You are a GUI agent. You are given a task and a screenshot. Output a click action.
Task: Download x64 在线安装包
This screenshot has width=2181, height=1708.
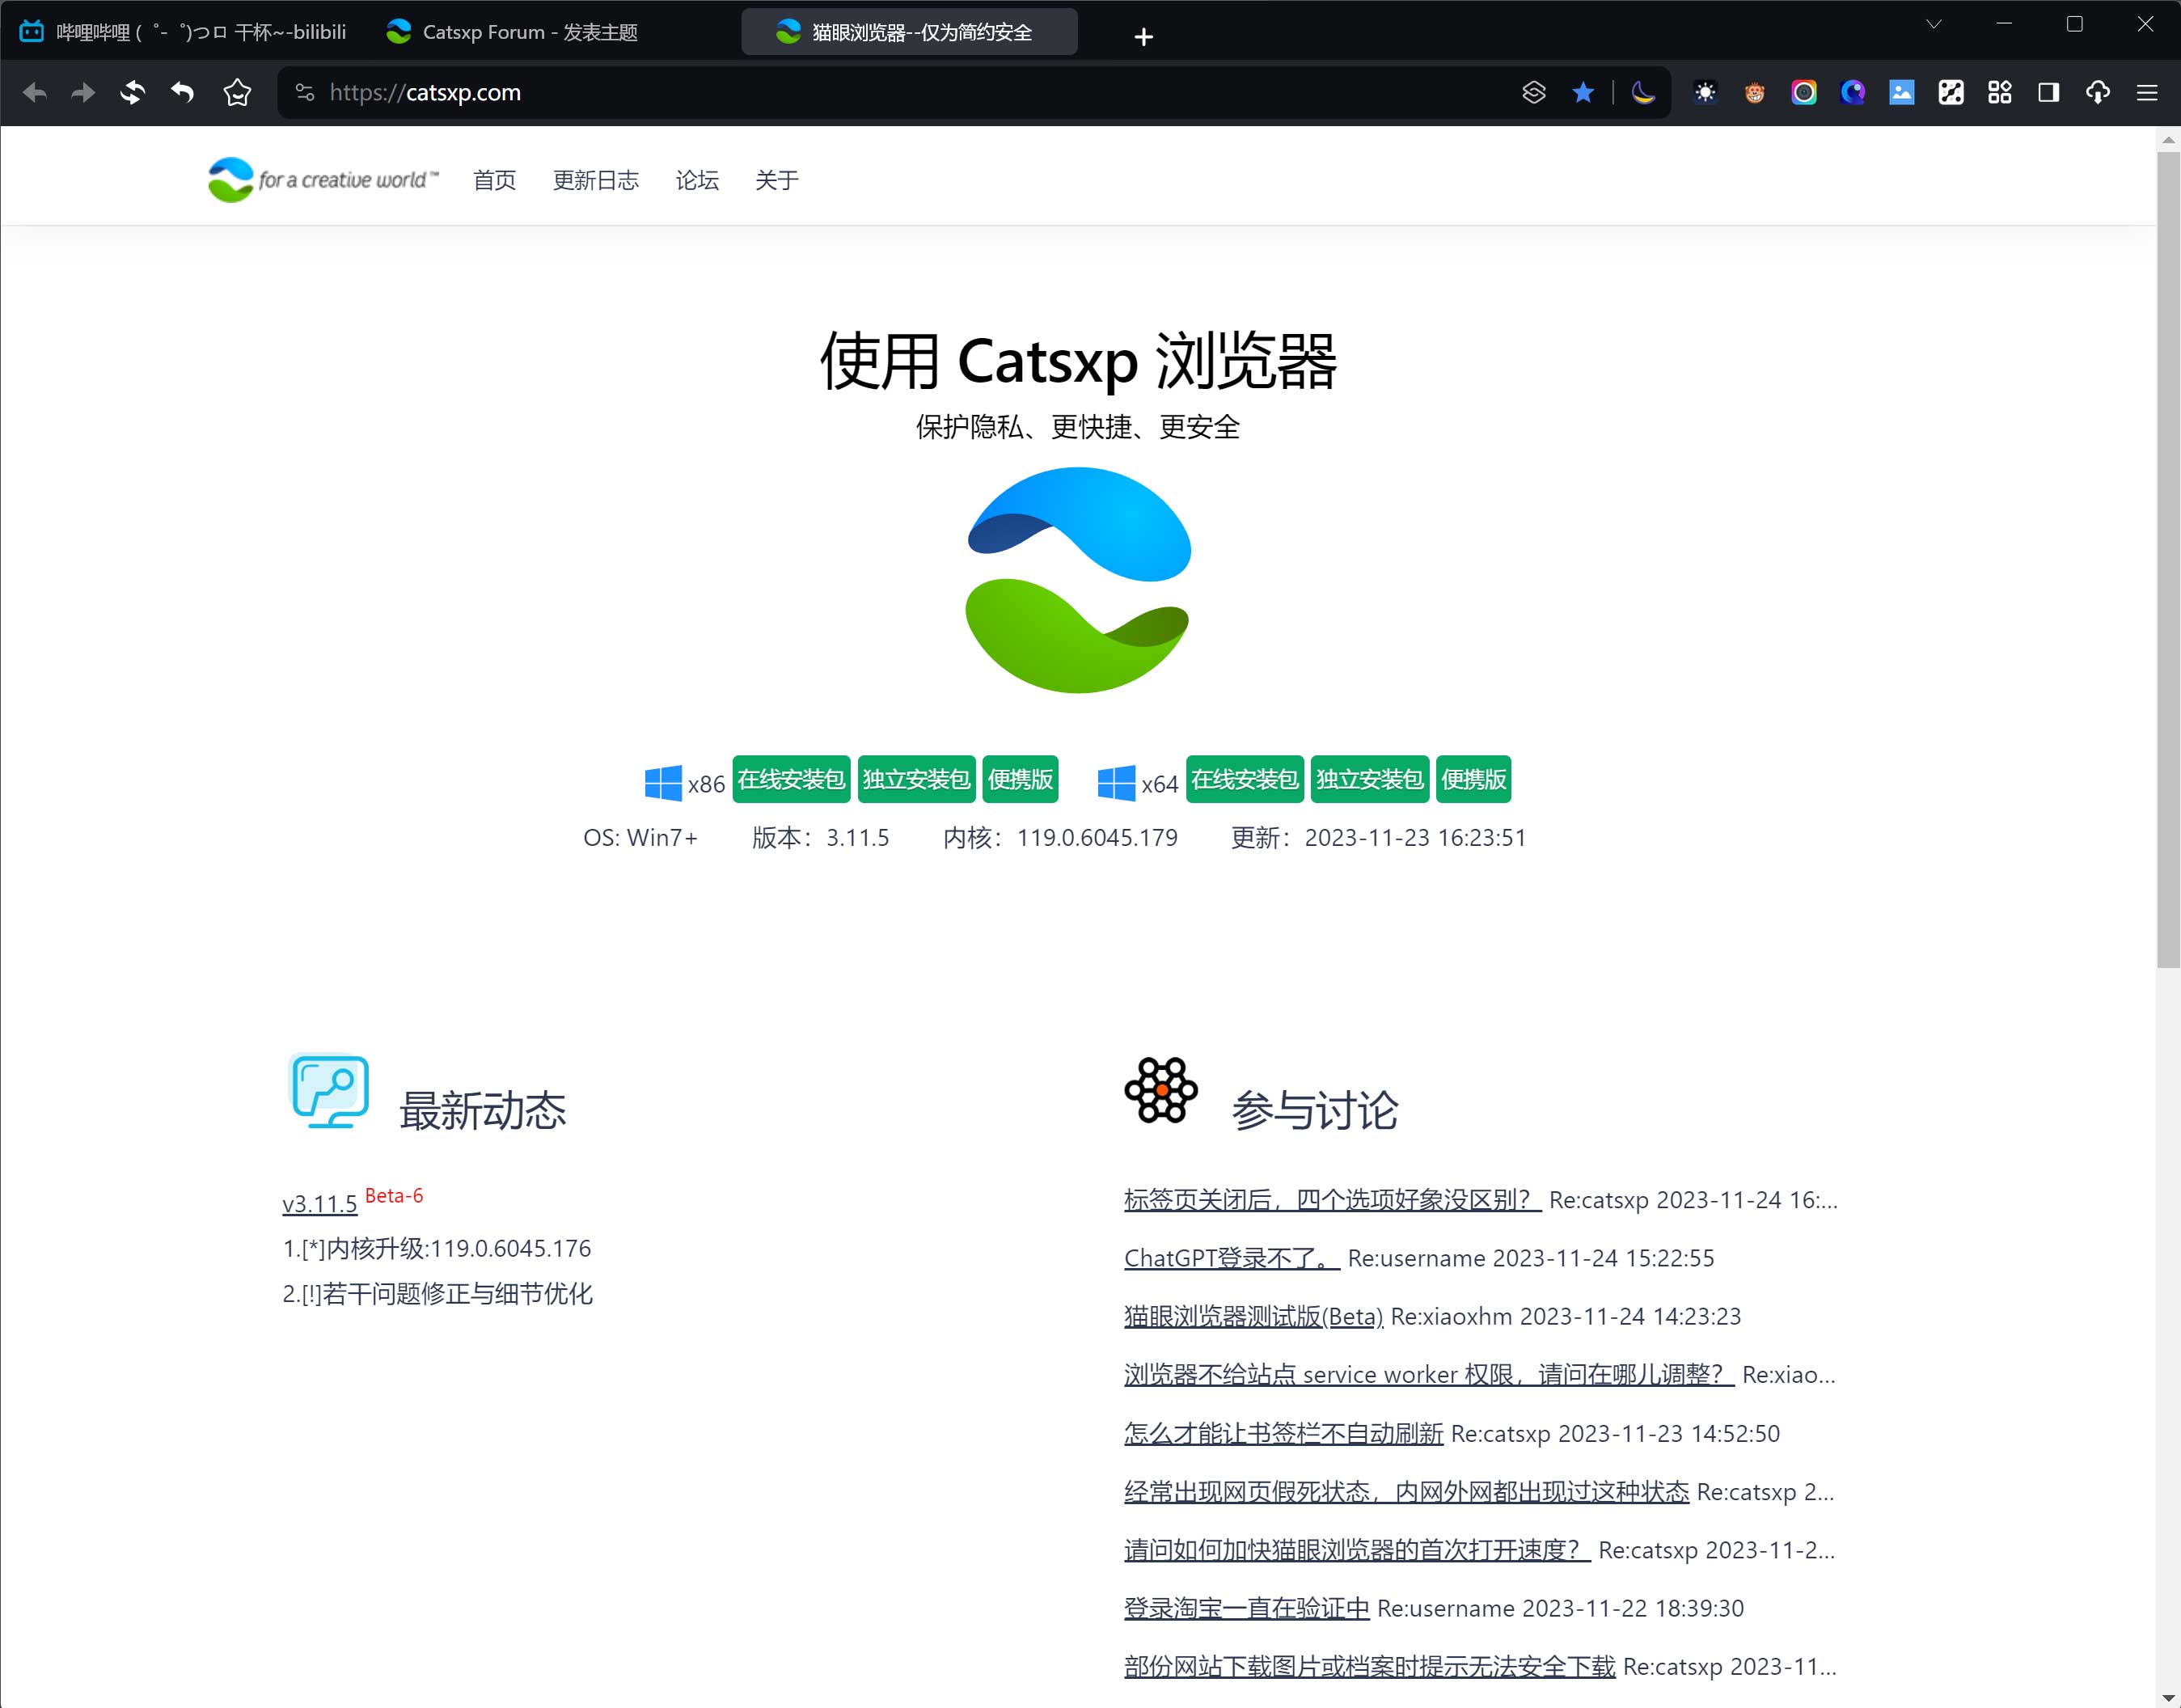pyautogui.click(x=1245, y=779)
